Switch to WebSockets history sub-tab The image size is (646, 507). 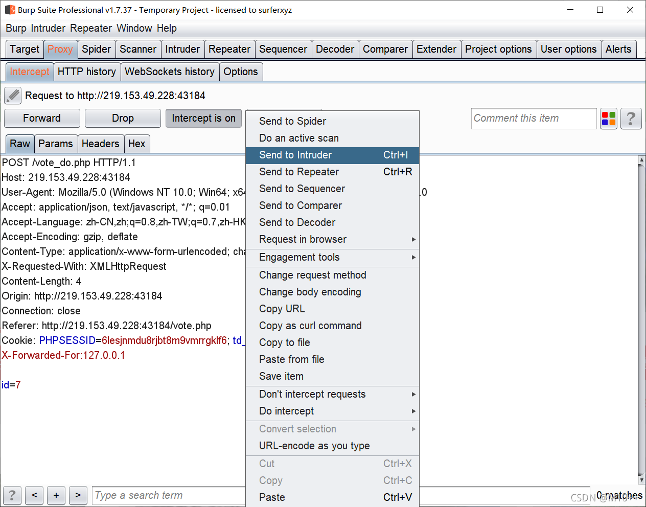pos(170,72)
